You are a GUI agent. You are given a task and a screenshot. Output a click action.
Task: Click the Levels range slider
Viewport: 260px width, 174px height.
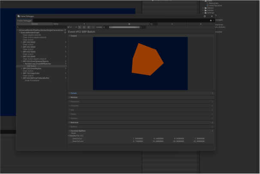[x=124, y=27]
